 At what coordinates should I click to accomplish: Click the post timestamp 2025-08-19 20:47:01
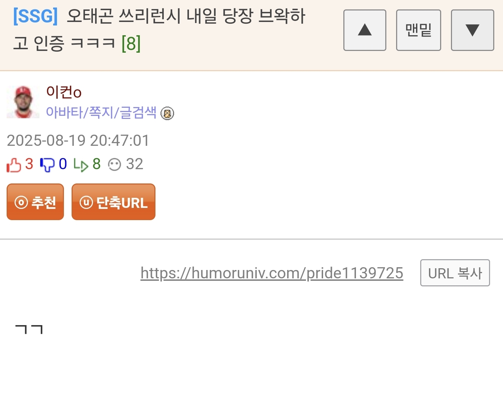pyautogui.click(x=78, y=141)
